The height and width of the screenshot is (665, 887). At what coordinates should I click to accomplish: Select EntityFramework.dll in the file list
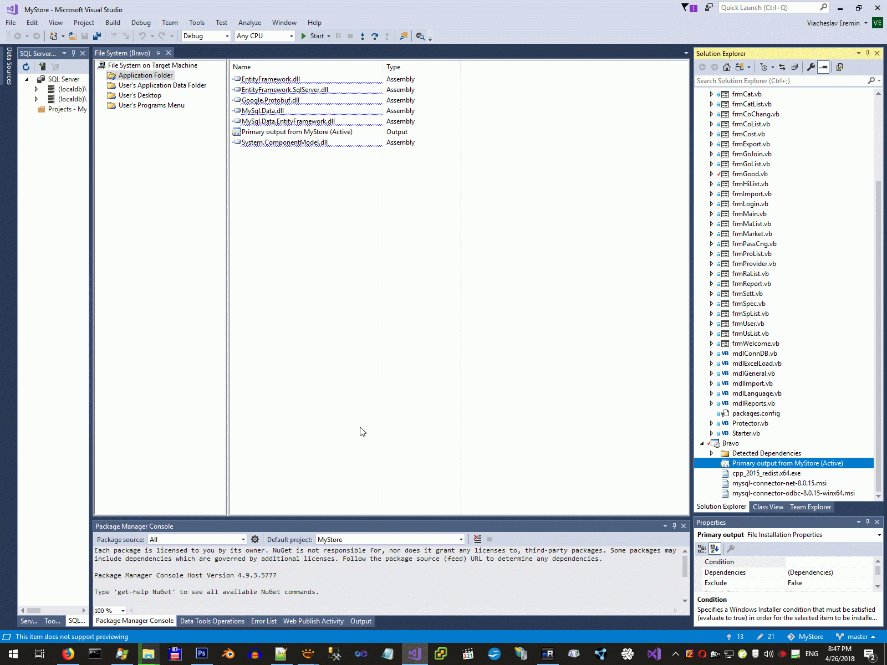(271, 79)
